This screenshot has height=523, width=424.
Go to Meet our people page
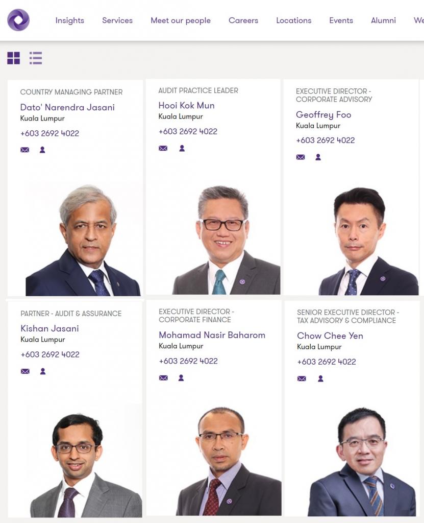point(181,20)
